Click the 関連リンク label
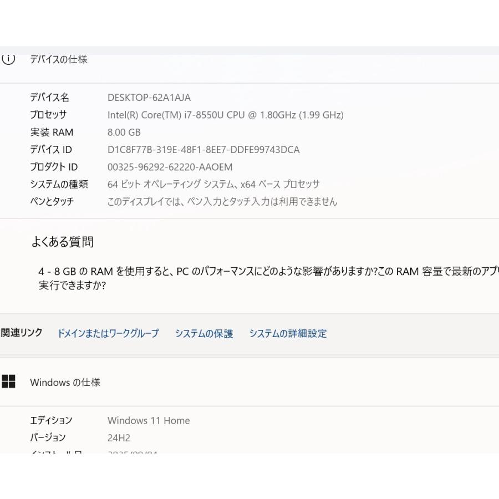 (21, 333)
